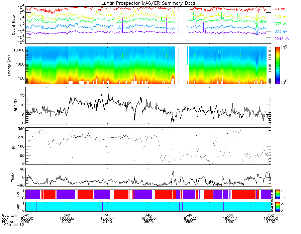The image size is (301, 234).
Task: Click the 'Count Rate' axis label
Action: 13,25
